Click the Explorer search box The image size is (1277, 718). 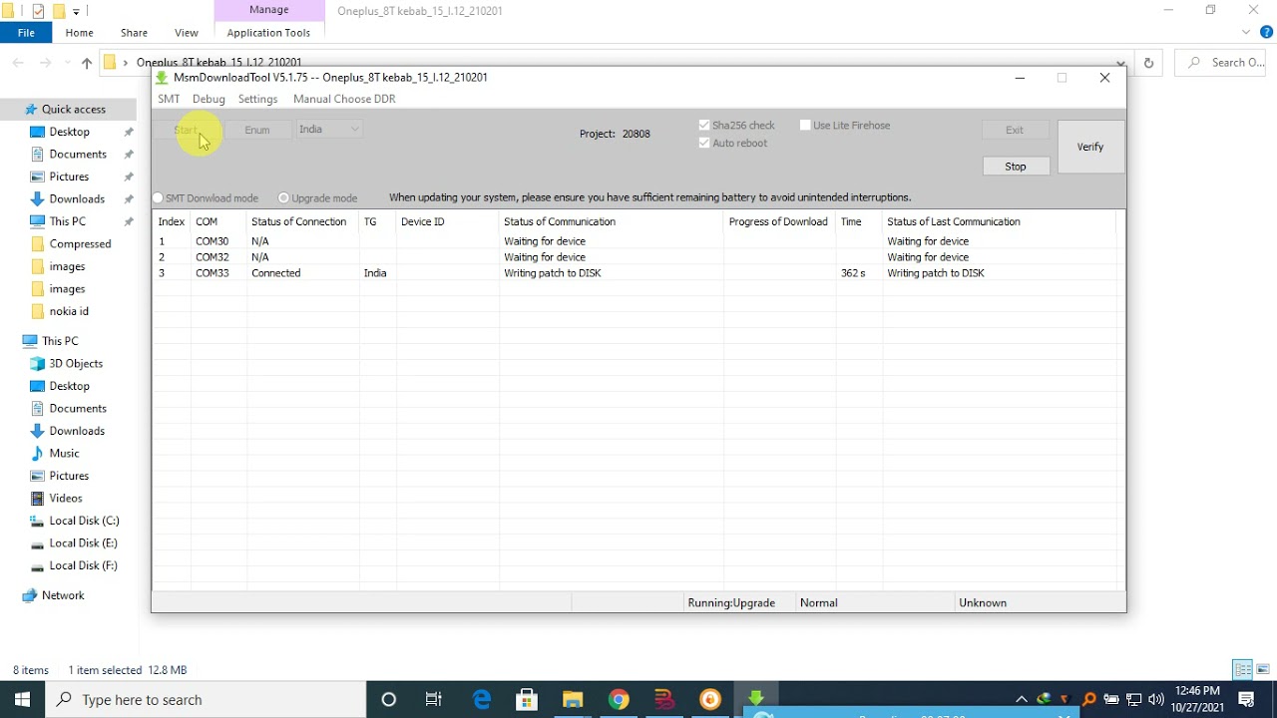pos(1222,63)
